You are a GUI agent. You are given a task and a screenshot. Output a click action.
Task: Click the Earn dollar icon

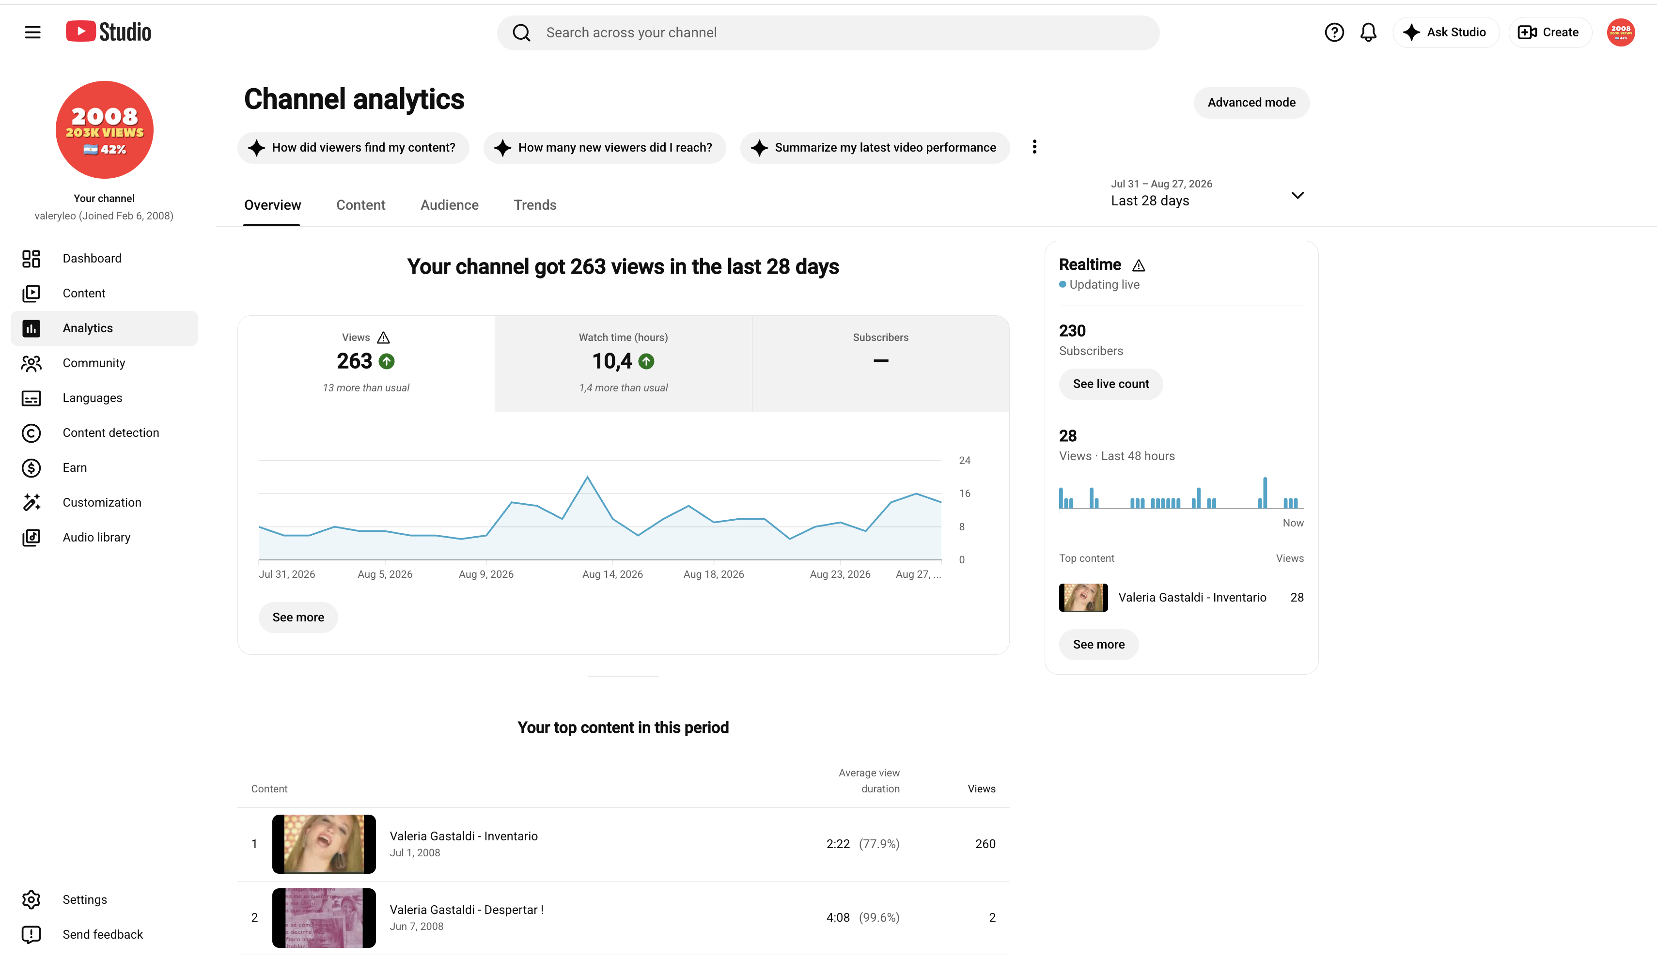[x=31, y=467]
